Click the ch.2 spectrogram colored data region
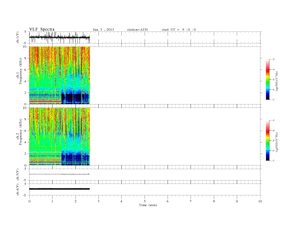Viewport: 293px width, 226px height. point(60,137)
